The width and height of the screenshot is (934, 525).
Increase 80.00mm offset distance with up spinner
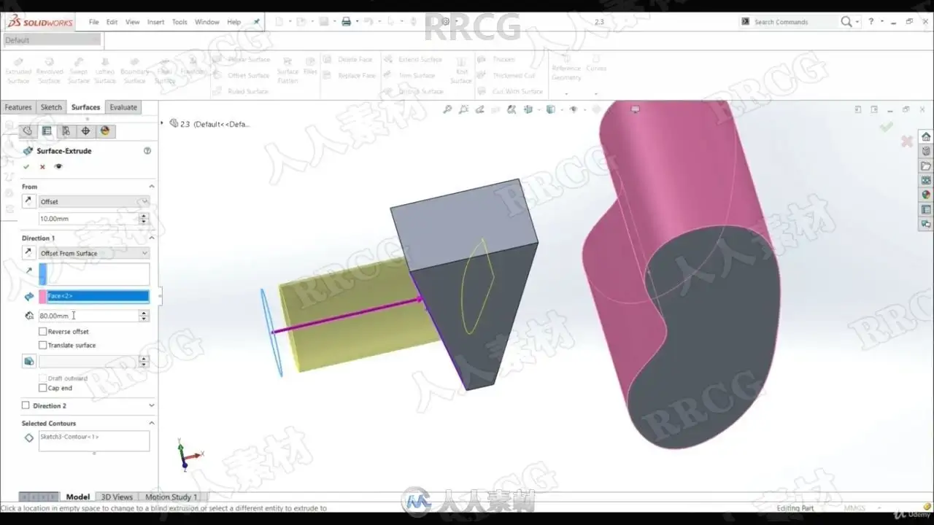[x=144, y=313]
